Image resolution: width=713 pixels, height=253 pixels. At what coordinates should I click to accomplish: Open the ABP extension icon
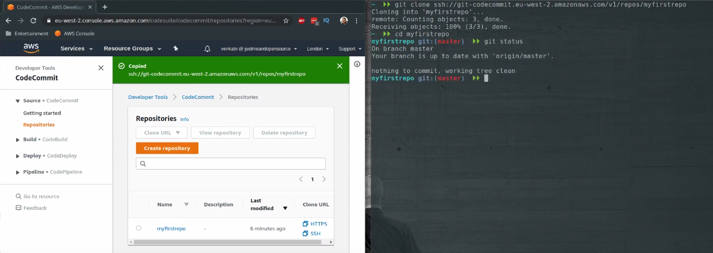click(x=302, y=20)
